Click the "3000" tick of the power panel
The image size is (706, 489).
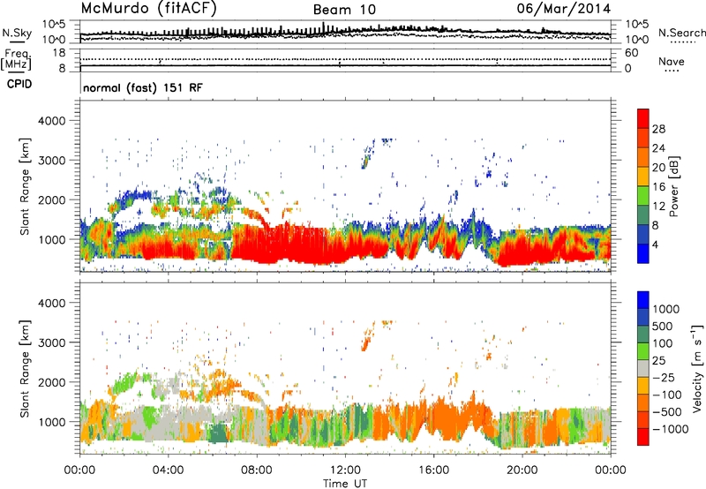[x=52, y=161]
